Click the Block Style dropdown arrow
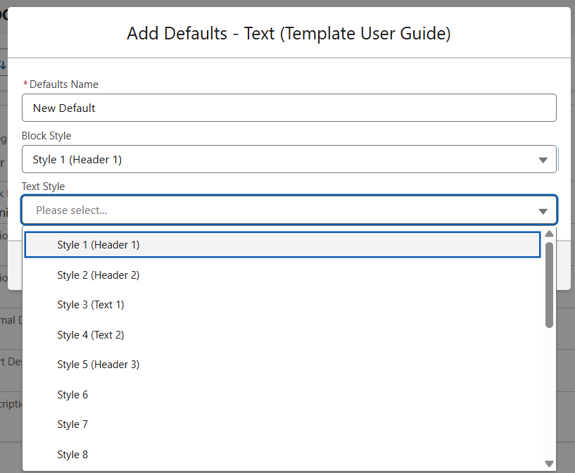 (x=543, y=160)
